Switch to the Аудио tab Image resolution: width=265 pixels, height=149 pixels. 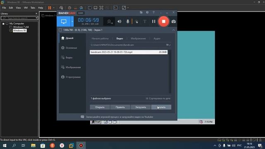point(157,38)
